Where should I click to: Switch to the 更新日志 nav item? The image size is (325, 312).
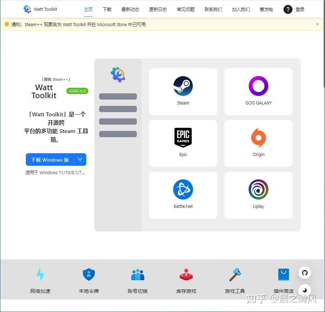pos(158,9)
